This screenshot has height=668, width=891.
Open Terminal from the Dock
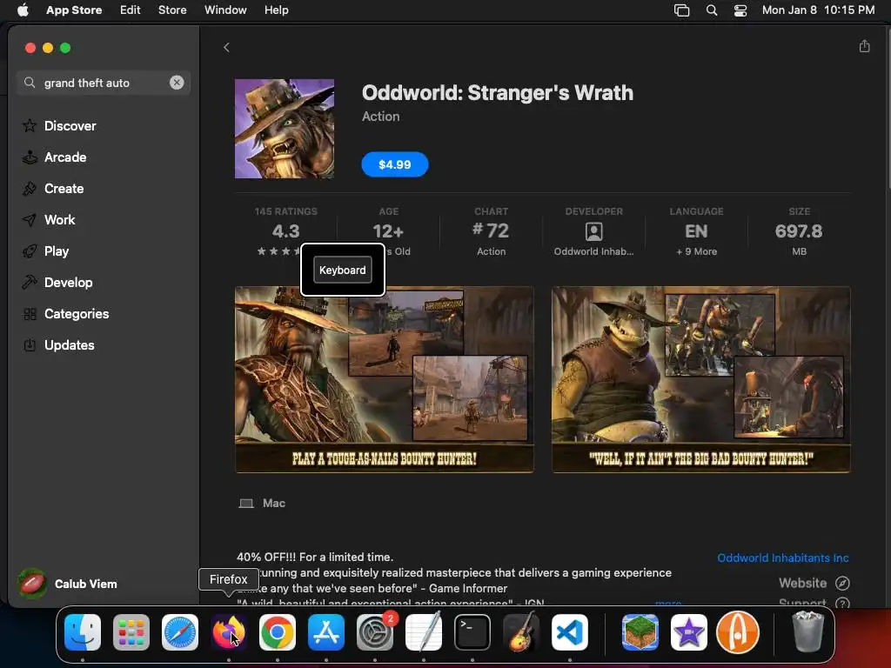point(472,632)
